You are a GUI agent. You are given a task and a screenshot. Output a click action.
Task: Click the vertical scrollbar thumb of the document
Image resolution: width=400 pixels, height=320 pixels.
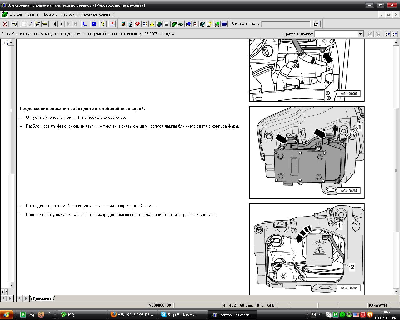pyautogui.click(x=396, y=170)
